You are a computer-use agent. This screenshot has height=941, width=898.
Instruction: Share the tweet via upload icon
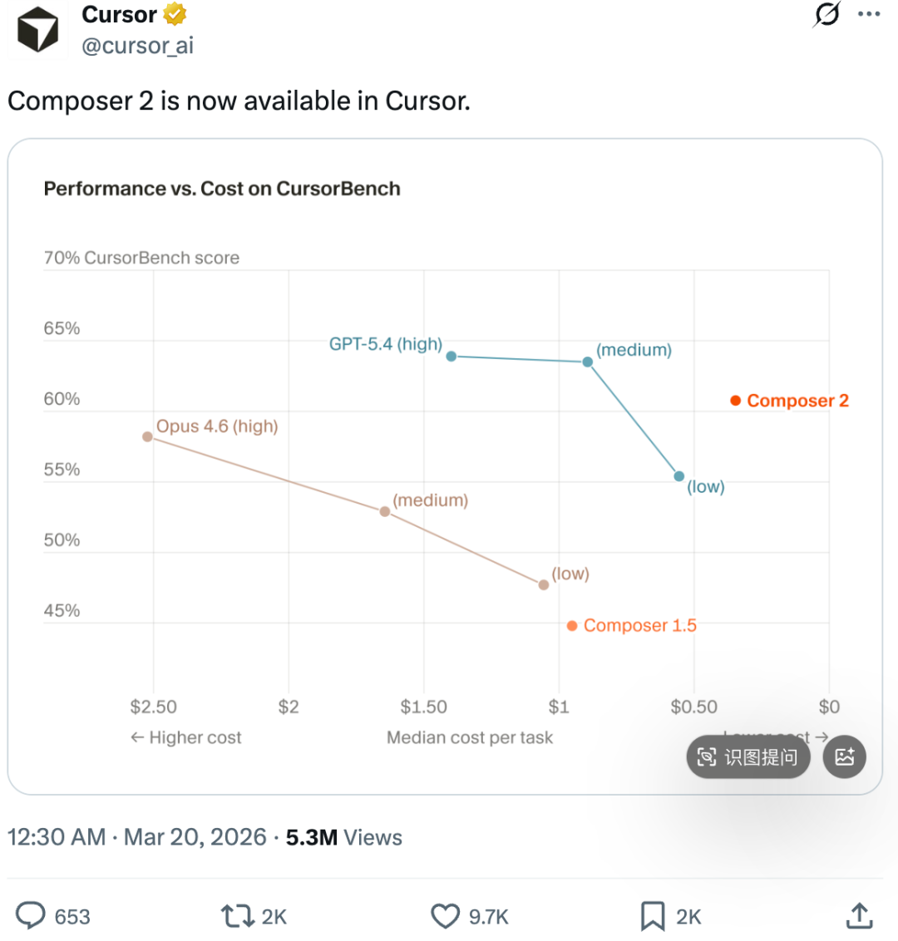pos(859,916)
